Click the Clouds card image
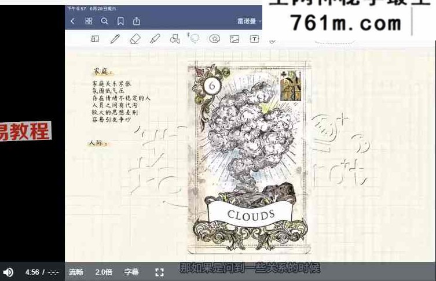Screen dimensions: 436x281 coord(249,157)
